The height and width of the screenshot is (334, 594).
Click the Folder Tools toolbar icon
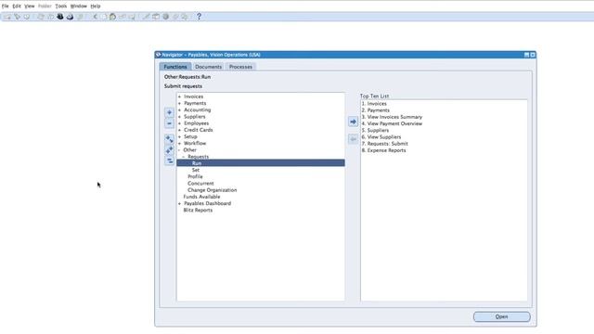coord(185,17)
